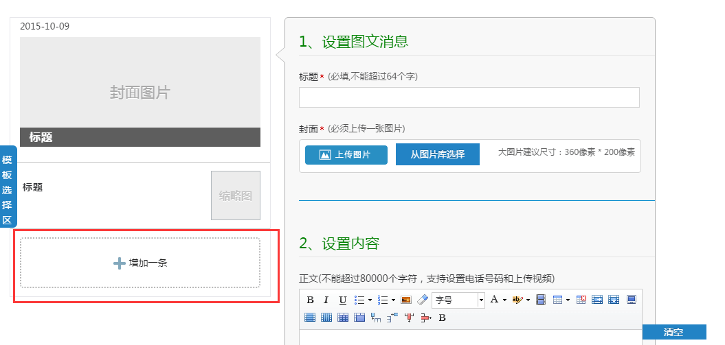Toggle bold B icon beside Italic
Image resolution: width=725 pixels, height=345 pixels.
tap(310, 300)
